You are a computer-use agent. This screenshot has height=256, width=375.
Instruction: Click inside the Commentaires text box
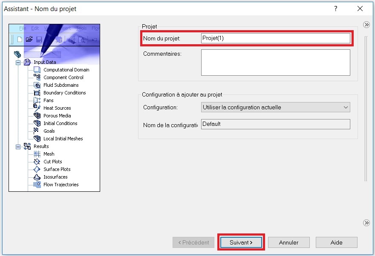coord(276,63)
